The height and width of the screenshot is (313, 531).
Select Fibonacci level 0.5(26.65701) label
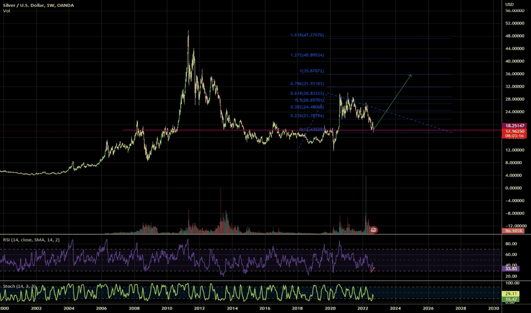pos(309,100)
